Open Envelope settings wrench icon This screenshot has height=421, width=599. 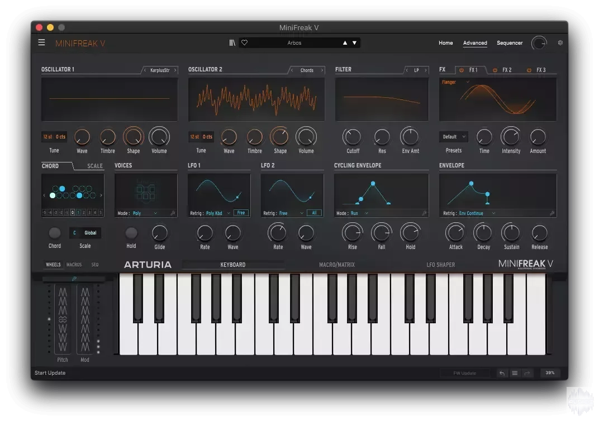(552, 213)
